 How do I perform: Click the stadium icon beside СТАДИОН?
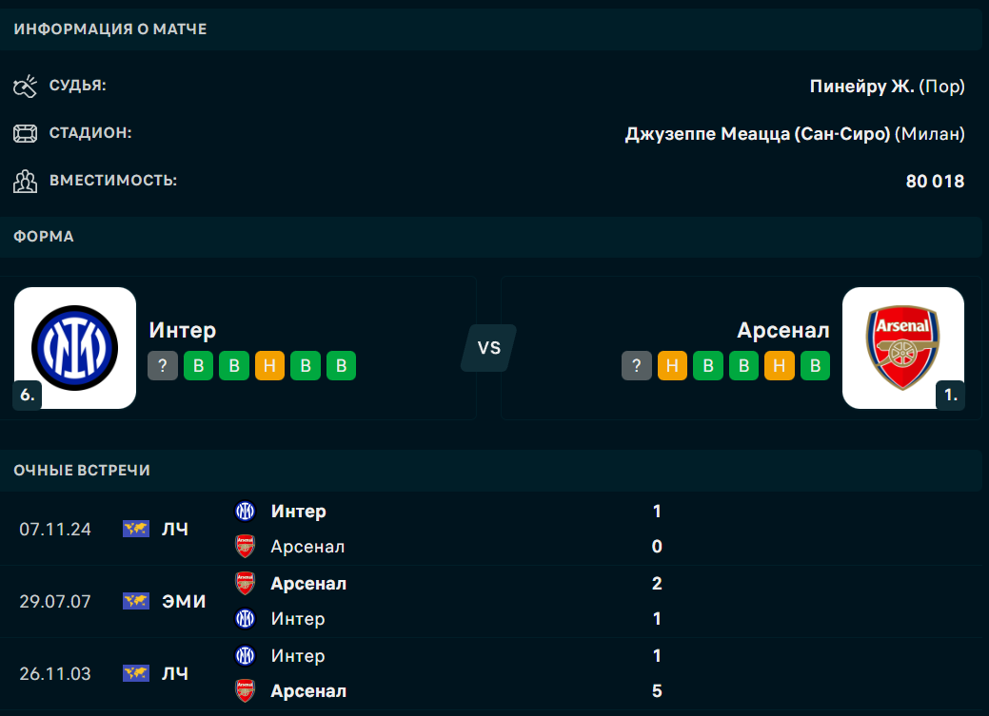click(25, 133)
